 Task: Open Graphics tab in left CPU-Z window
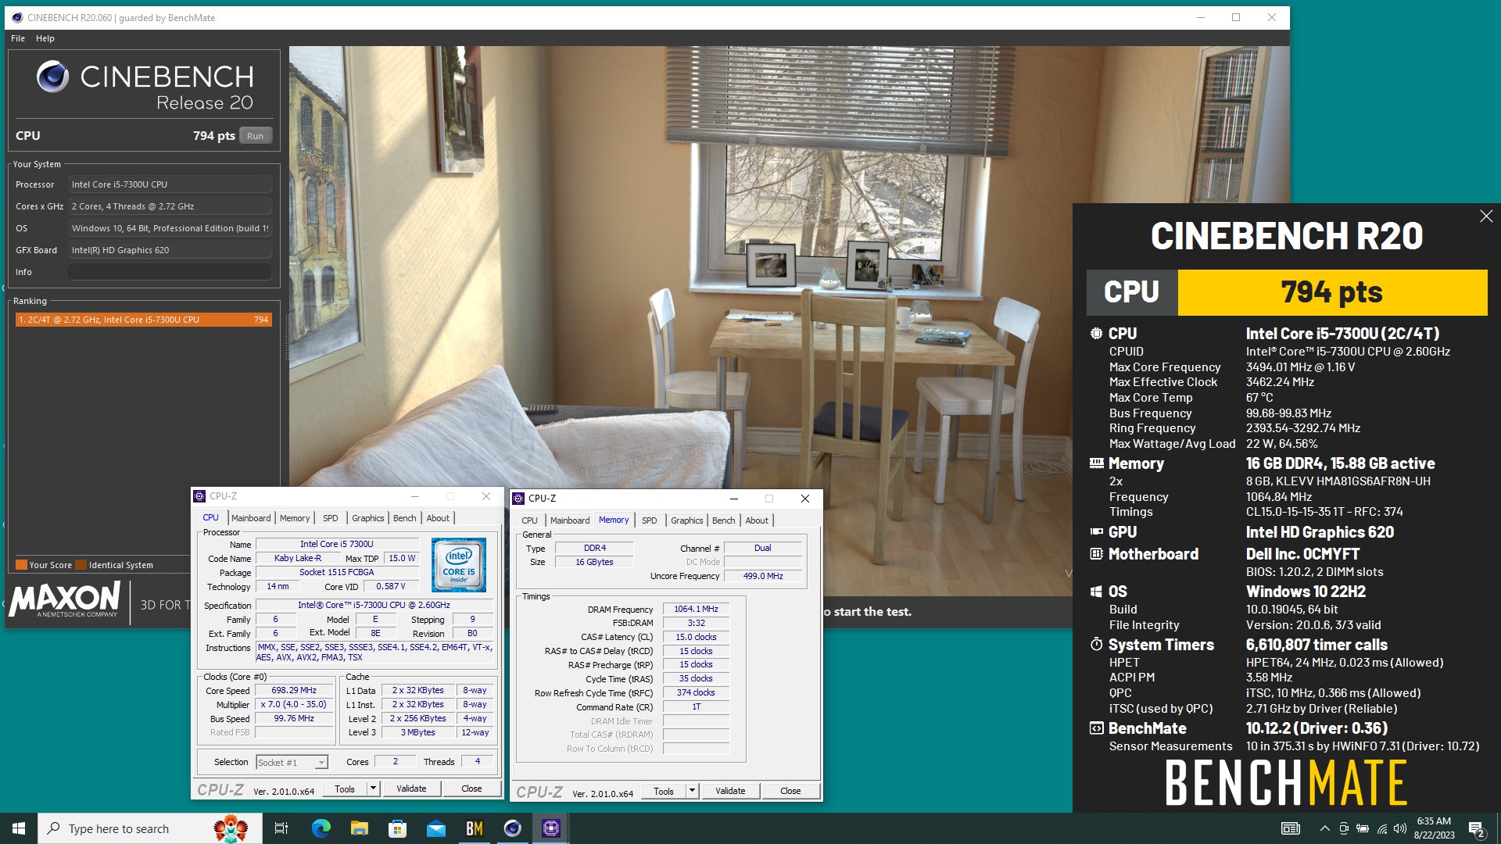367,518
